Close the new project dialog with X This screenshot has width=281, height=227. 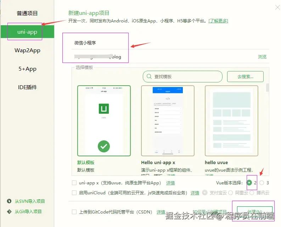[x=277, y=7]
